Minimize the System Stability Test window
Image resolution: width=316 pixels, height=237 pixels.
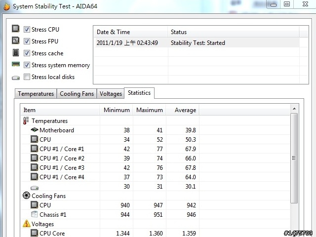coord(273,4)
